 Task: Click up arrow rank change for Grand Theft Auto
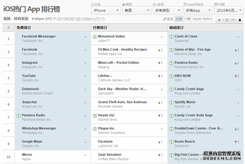pos(160,102)
